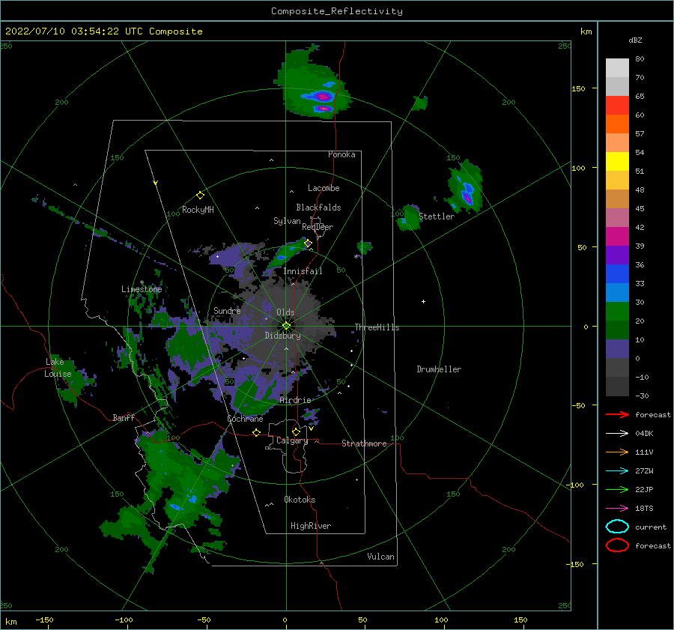Click the Didsbury city label
Image resolution: width=674 pixels, height=630 pixels.
(x=283, y=336)
